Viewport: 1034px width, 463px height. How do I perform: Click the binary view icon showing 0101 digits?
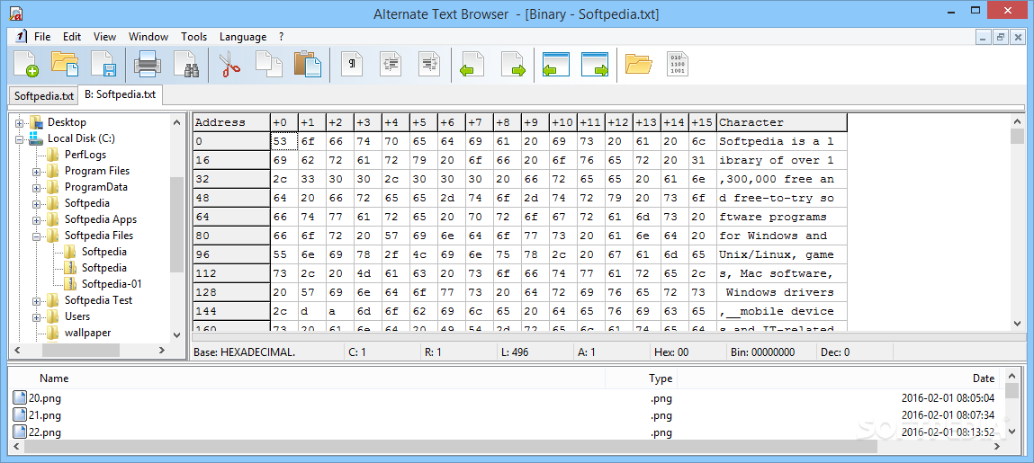click(678, 65)
